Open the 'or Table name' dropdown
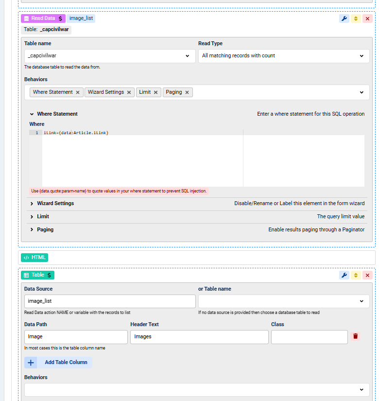Image resolution: width=379 pixels, height=401 pixels. click(x=283, y=301)
